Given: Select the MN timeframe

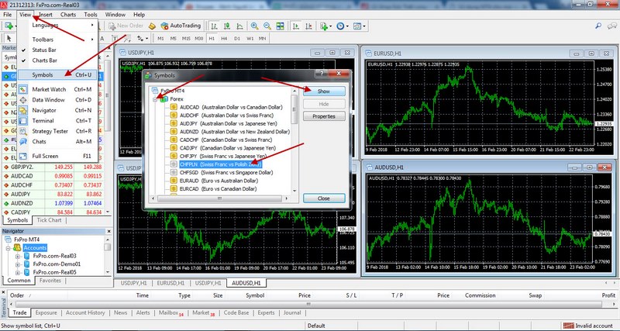Looking at the screenshot, I should pyautogui.click(x=262, y=38).
